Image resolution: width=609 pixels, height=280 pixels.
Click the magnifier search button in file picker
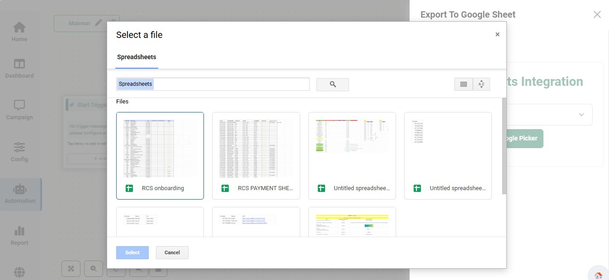pos(333,84)
